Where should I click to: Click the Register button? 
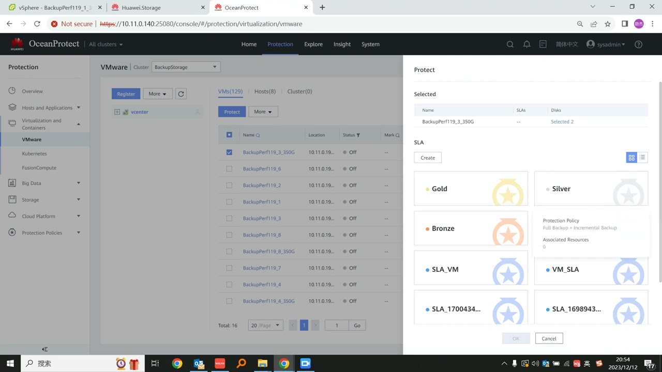tap(126, 94)
